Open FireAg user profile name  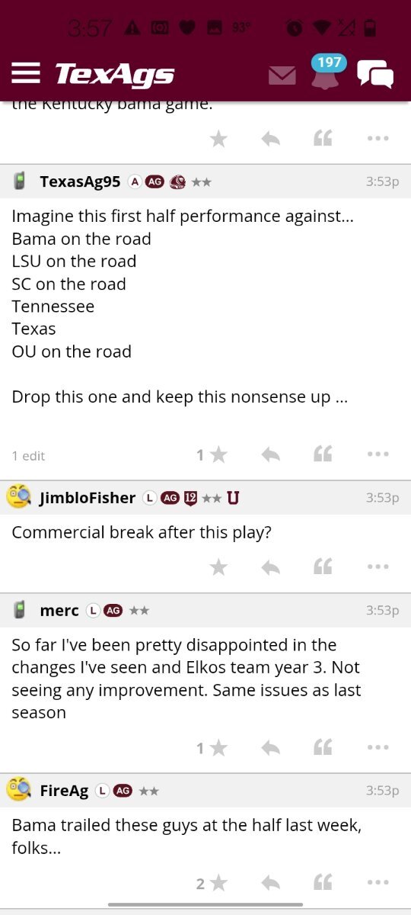(64, 791)
